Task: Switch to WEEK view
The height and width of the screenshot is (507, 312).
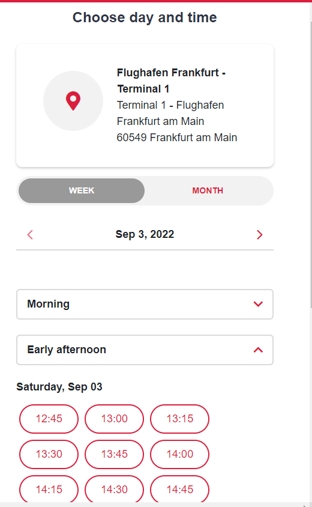Action: 82,191
